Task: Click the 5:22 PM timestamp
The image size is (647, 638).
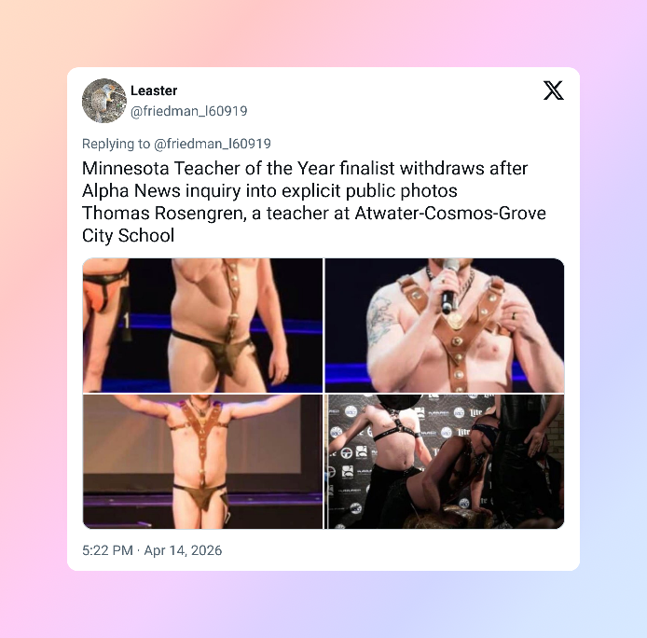Action: [x=107, y=550]
